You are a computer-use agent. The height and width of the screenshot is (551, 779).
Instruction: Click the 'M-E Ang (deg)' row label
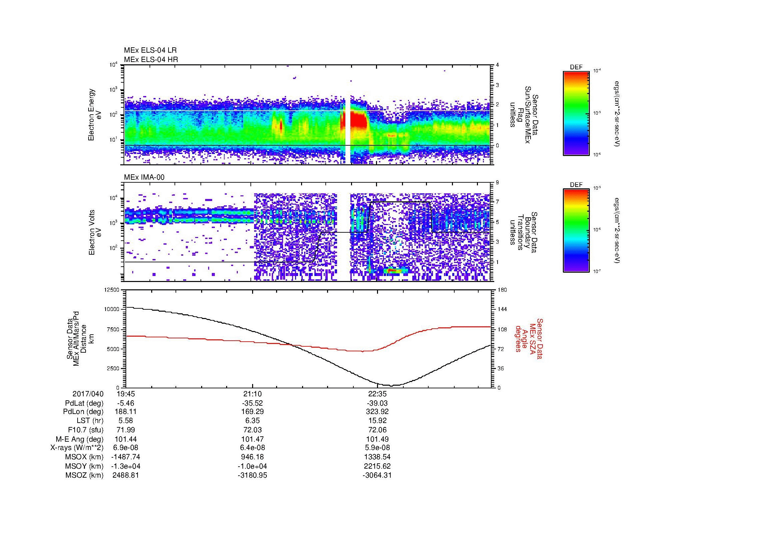79,439
